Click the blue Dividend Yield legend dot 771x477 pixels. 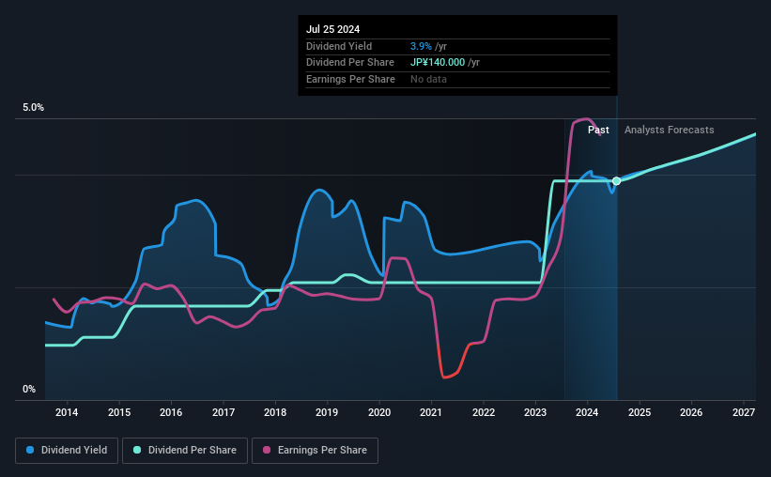point(30,450)
